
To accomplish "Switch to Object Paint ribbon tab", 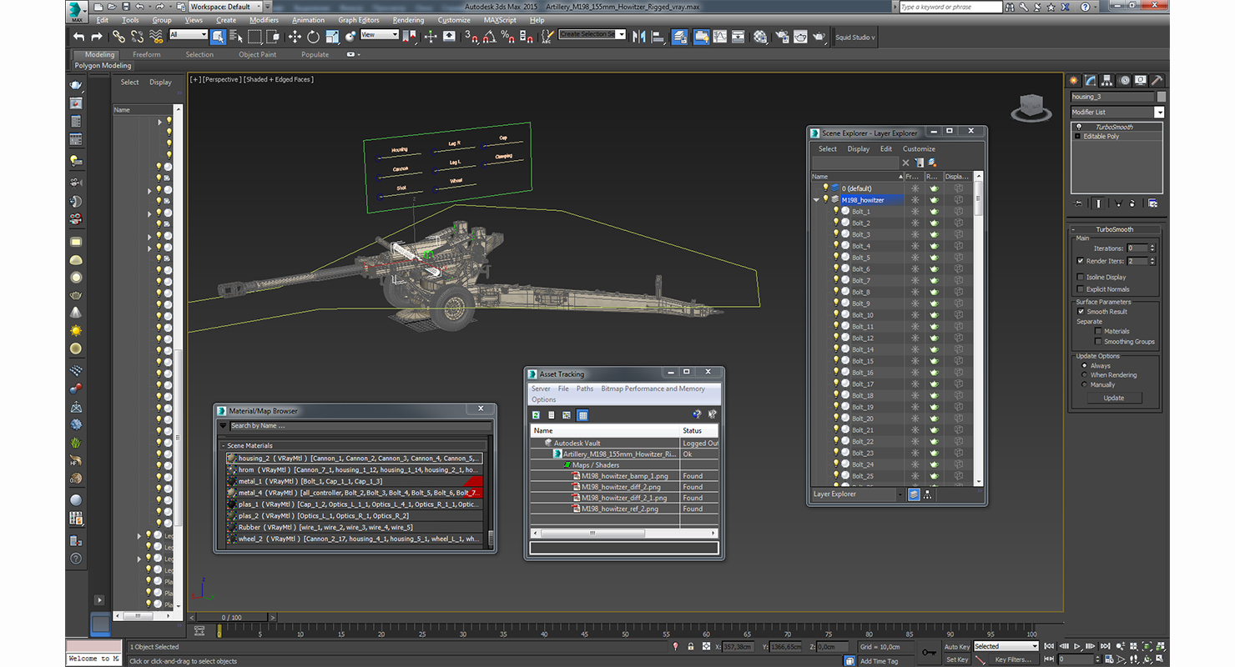I will (257, 54).
